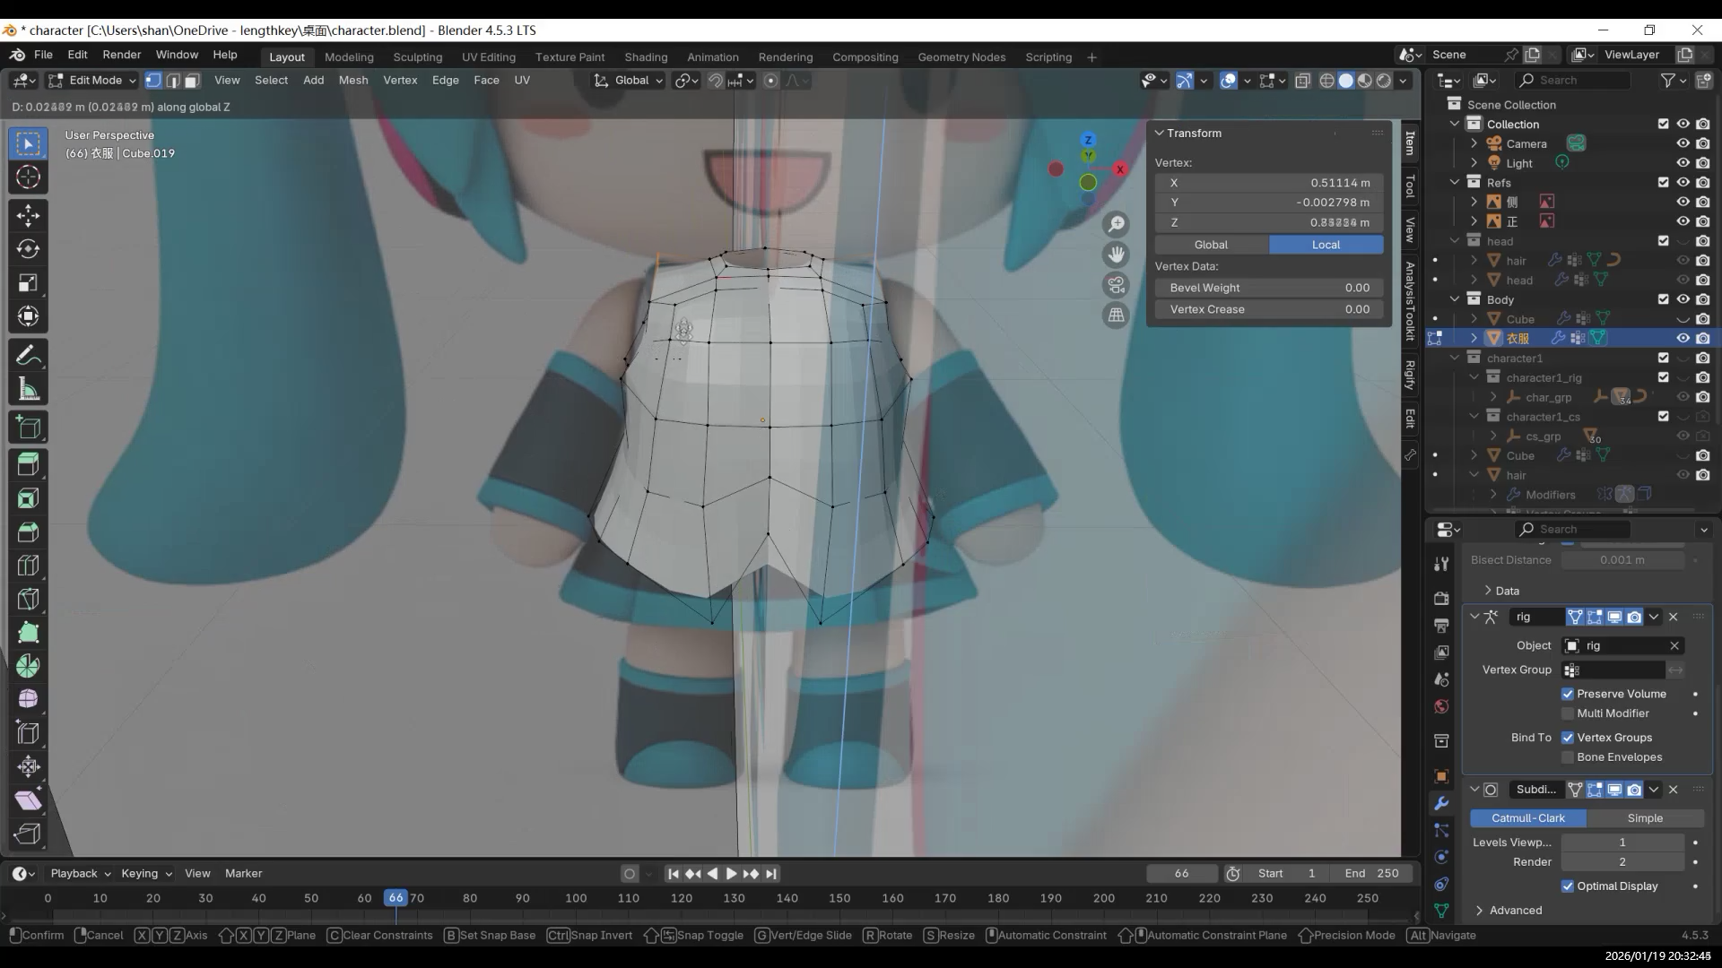Screen dimensions: 1722x968
Task: Choose the Loop Cut tool
Action: 28,566
